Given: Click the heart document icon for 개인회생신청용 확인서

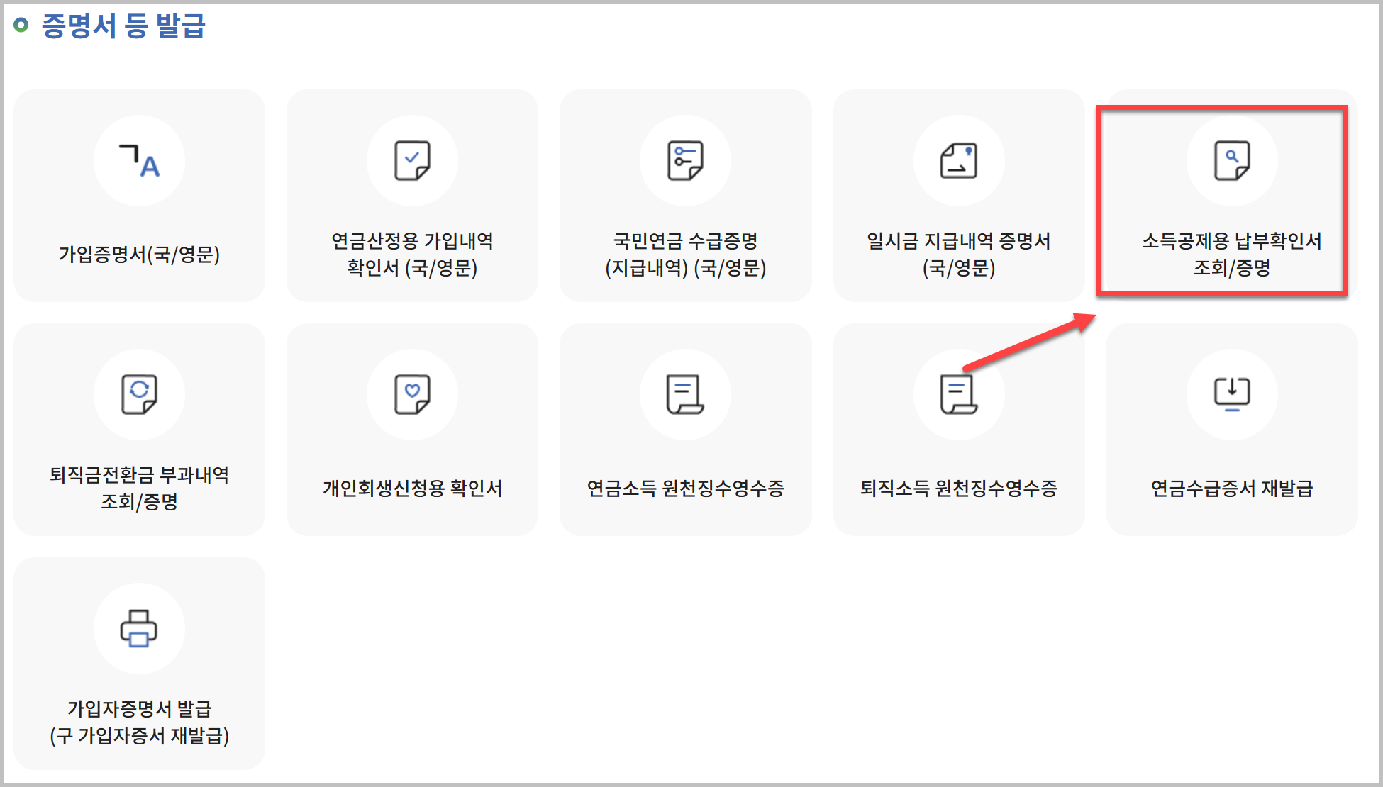Looking at the screenshot, I should point(412,394).
